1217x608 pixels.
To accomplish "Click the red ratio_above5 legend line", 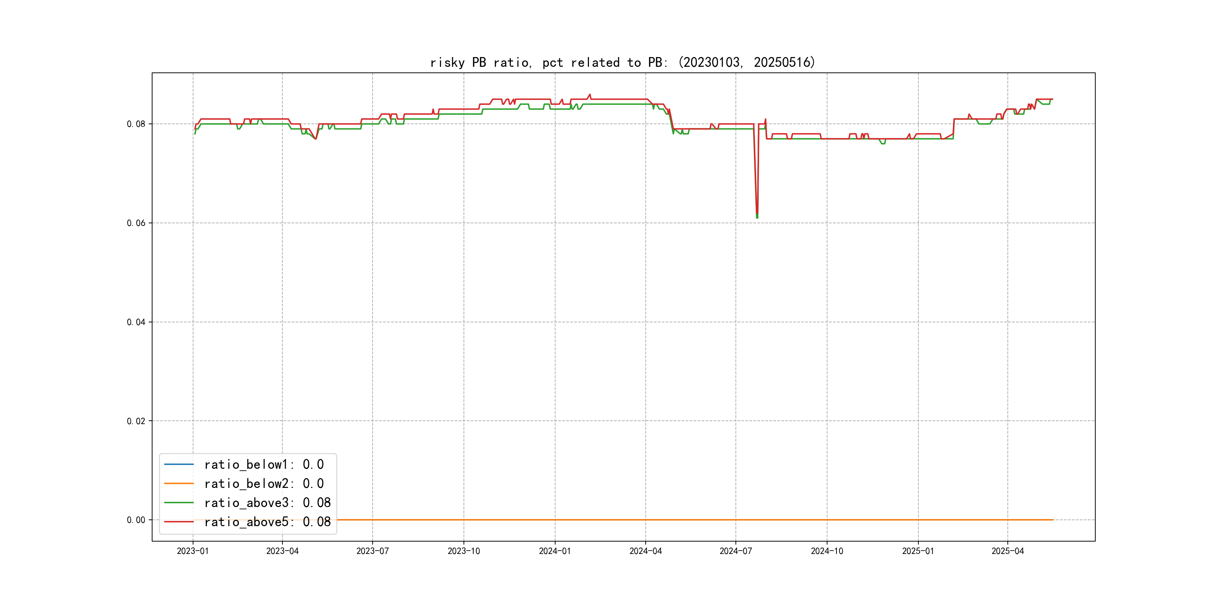I will click(x=178, y=522).
